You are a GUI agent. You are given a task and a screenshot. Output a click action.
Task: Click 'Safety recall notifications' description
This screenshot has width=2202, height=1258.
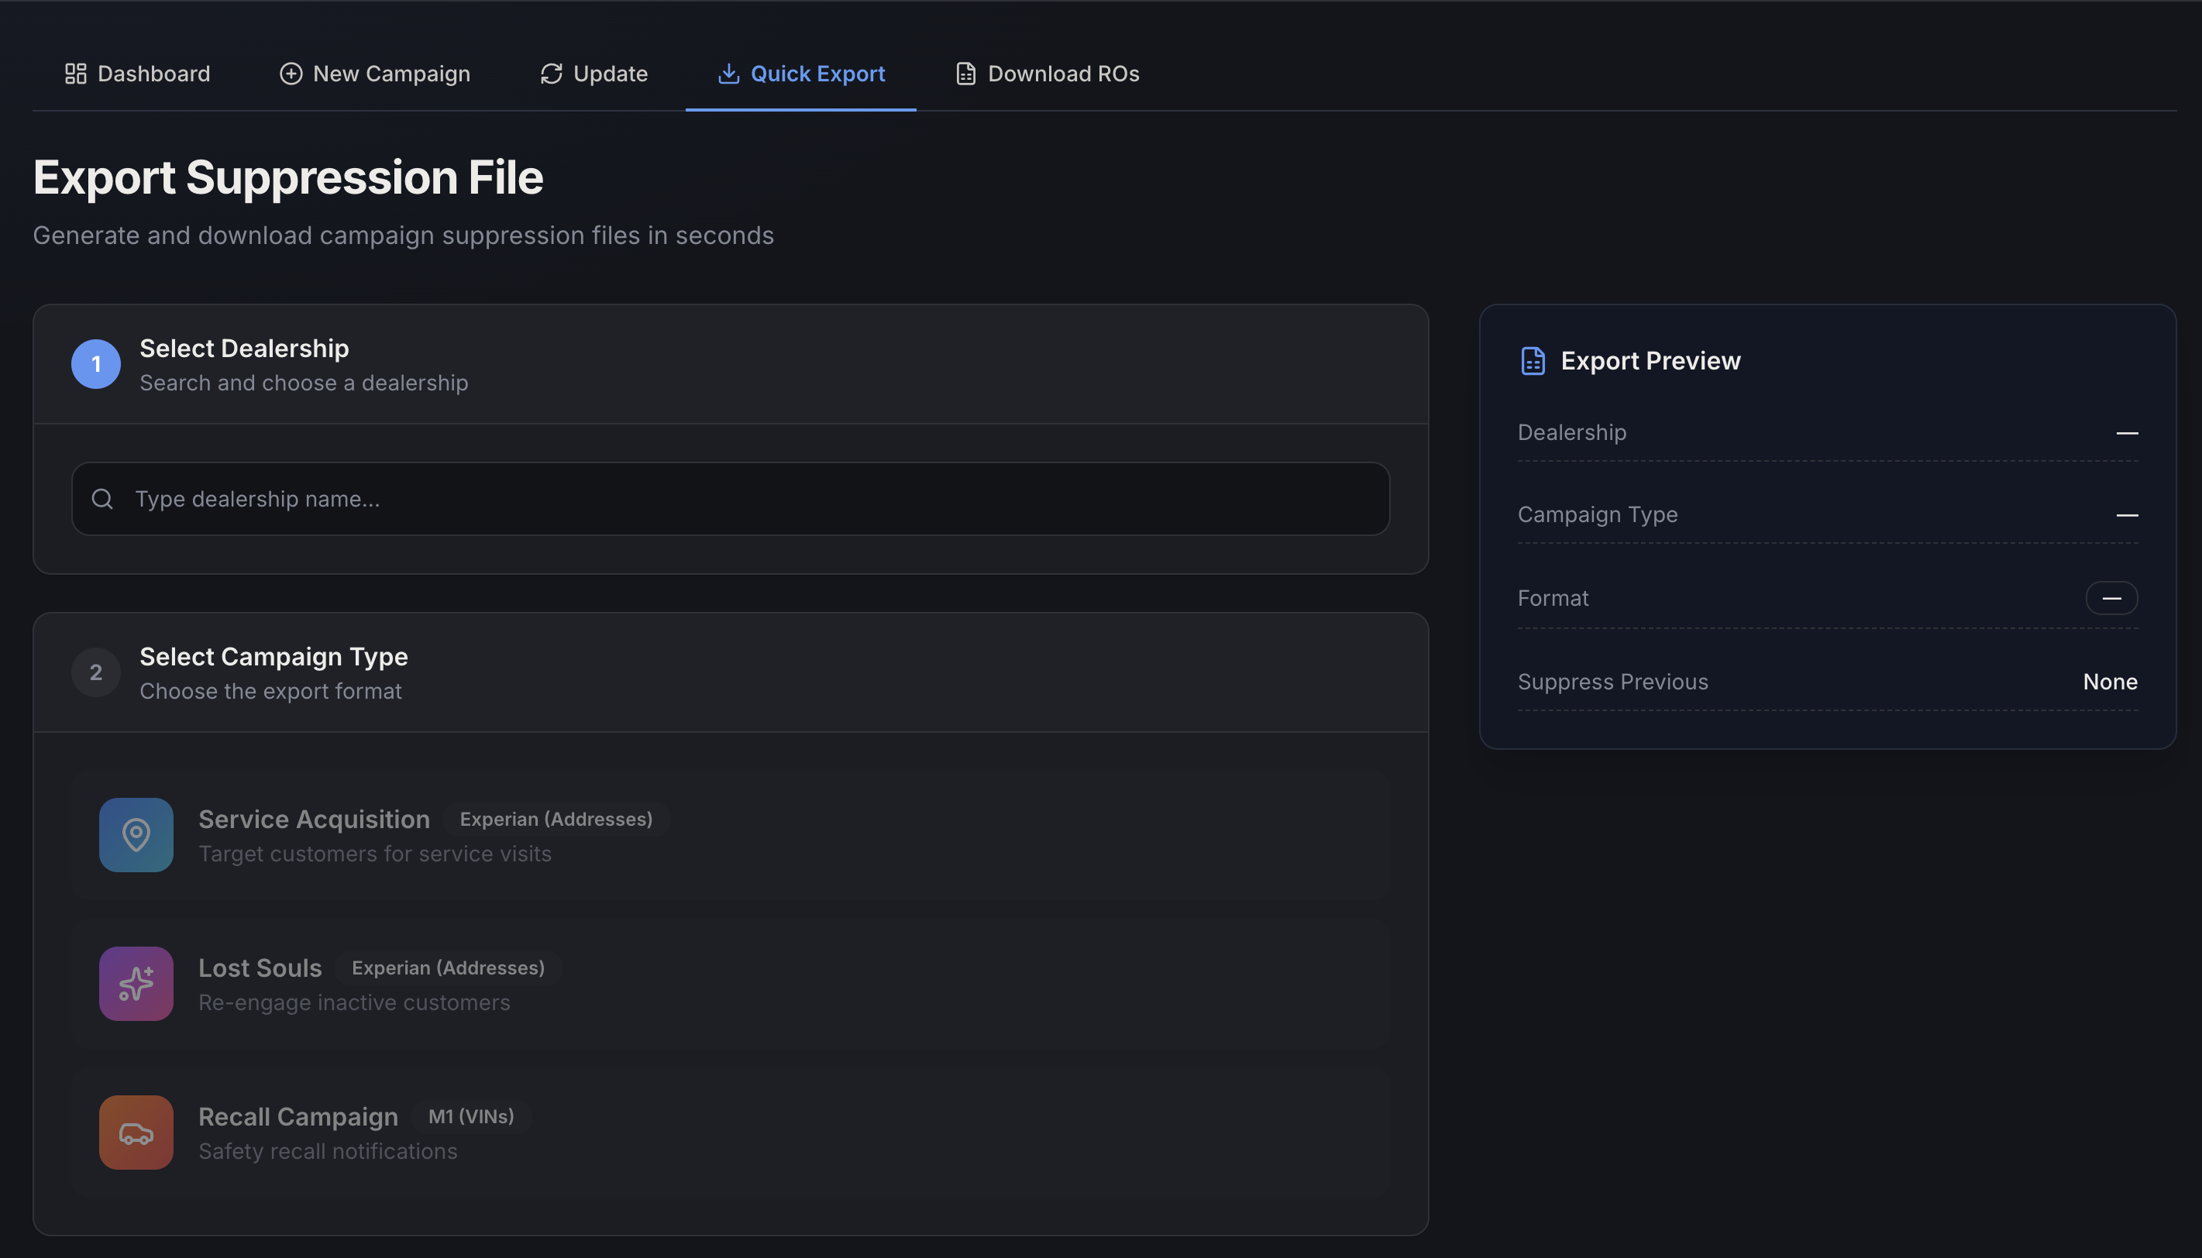(x=328, y=1151)
